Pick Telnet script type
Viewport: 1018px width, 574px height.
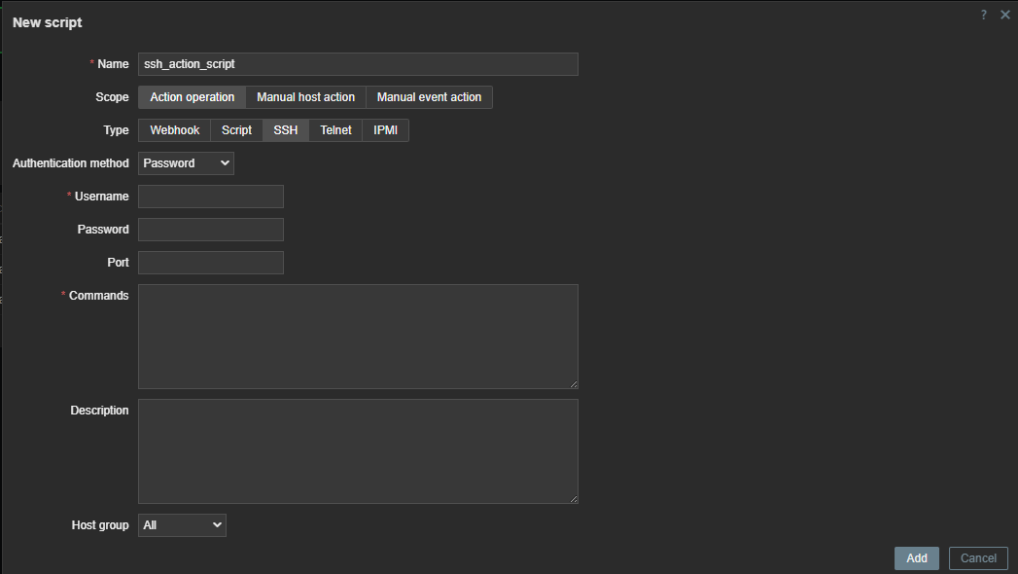[x=335, y=130]
